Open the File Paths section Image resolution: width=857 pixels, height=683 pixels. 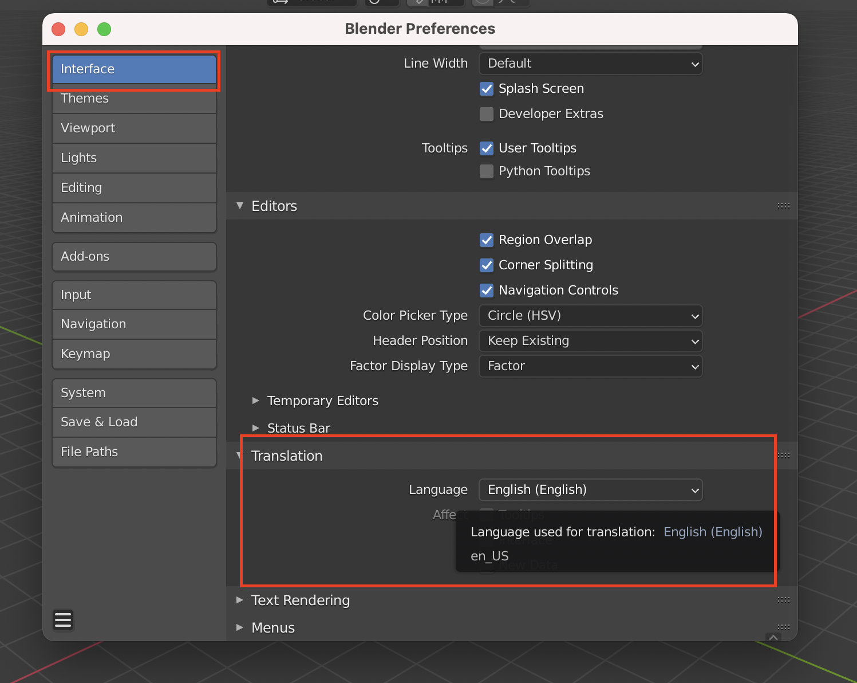tap(134, 452)
